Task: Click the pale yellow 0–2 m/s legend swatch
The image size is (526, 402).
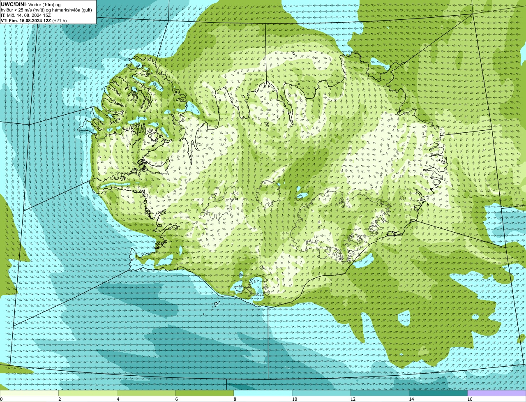Action: [29, 393]
